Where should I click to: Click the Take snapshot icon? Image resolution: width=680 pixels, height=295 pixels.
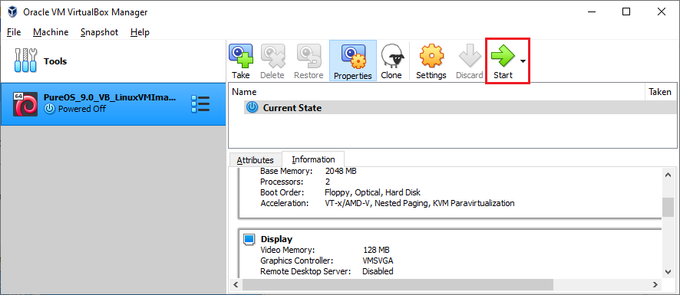click(x=241, y=56)
